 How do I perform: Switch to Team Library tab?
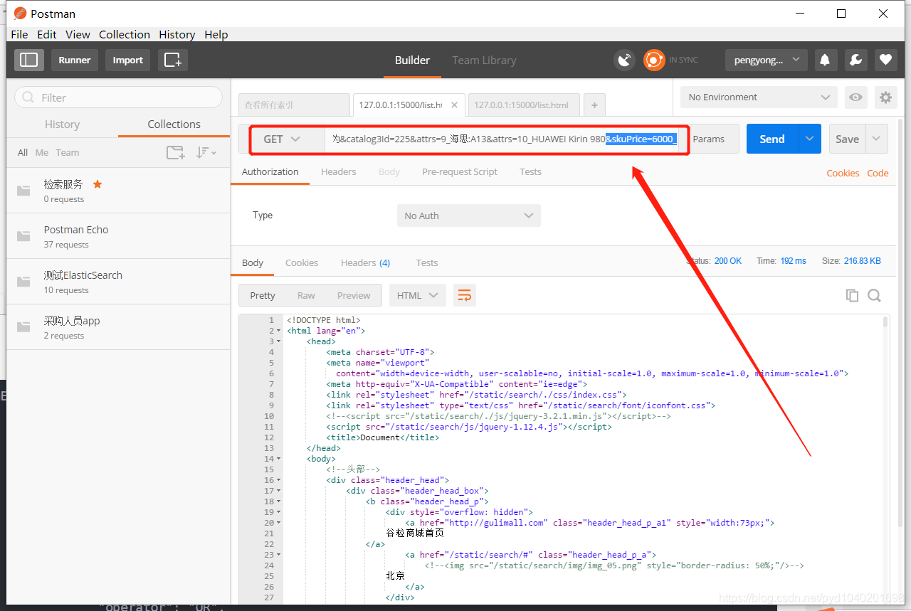[x=484, y=60]
